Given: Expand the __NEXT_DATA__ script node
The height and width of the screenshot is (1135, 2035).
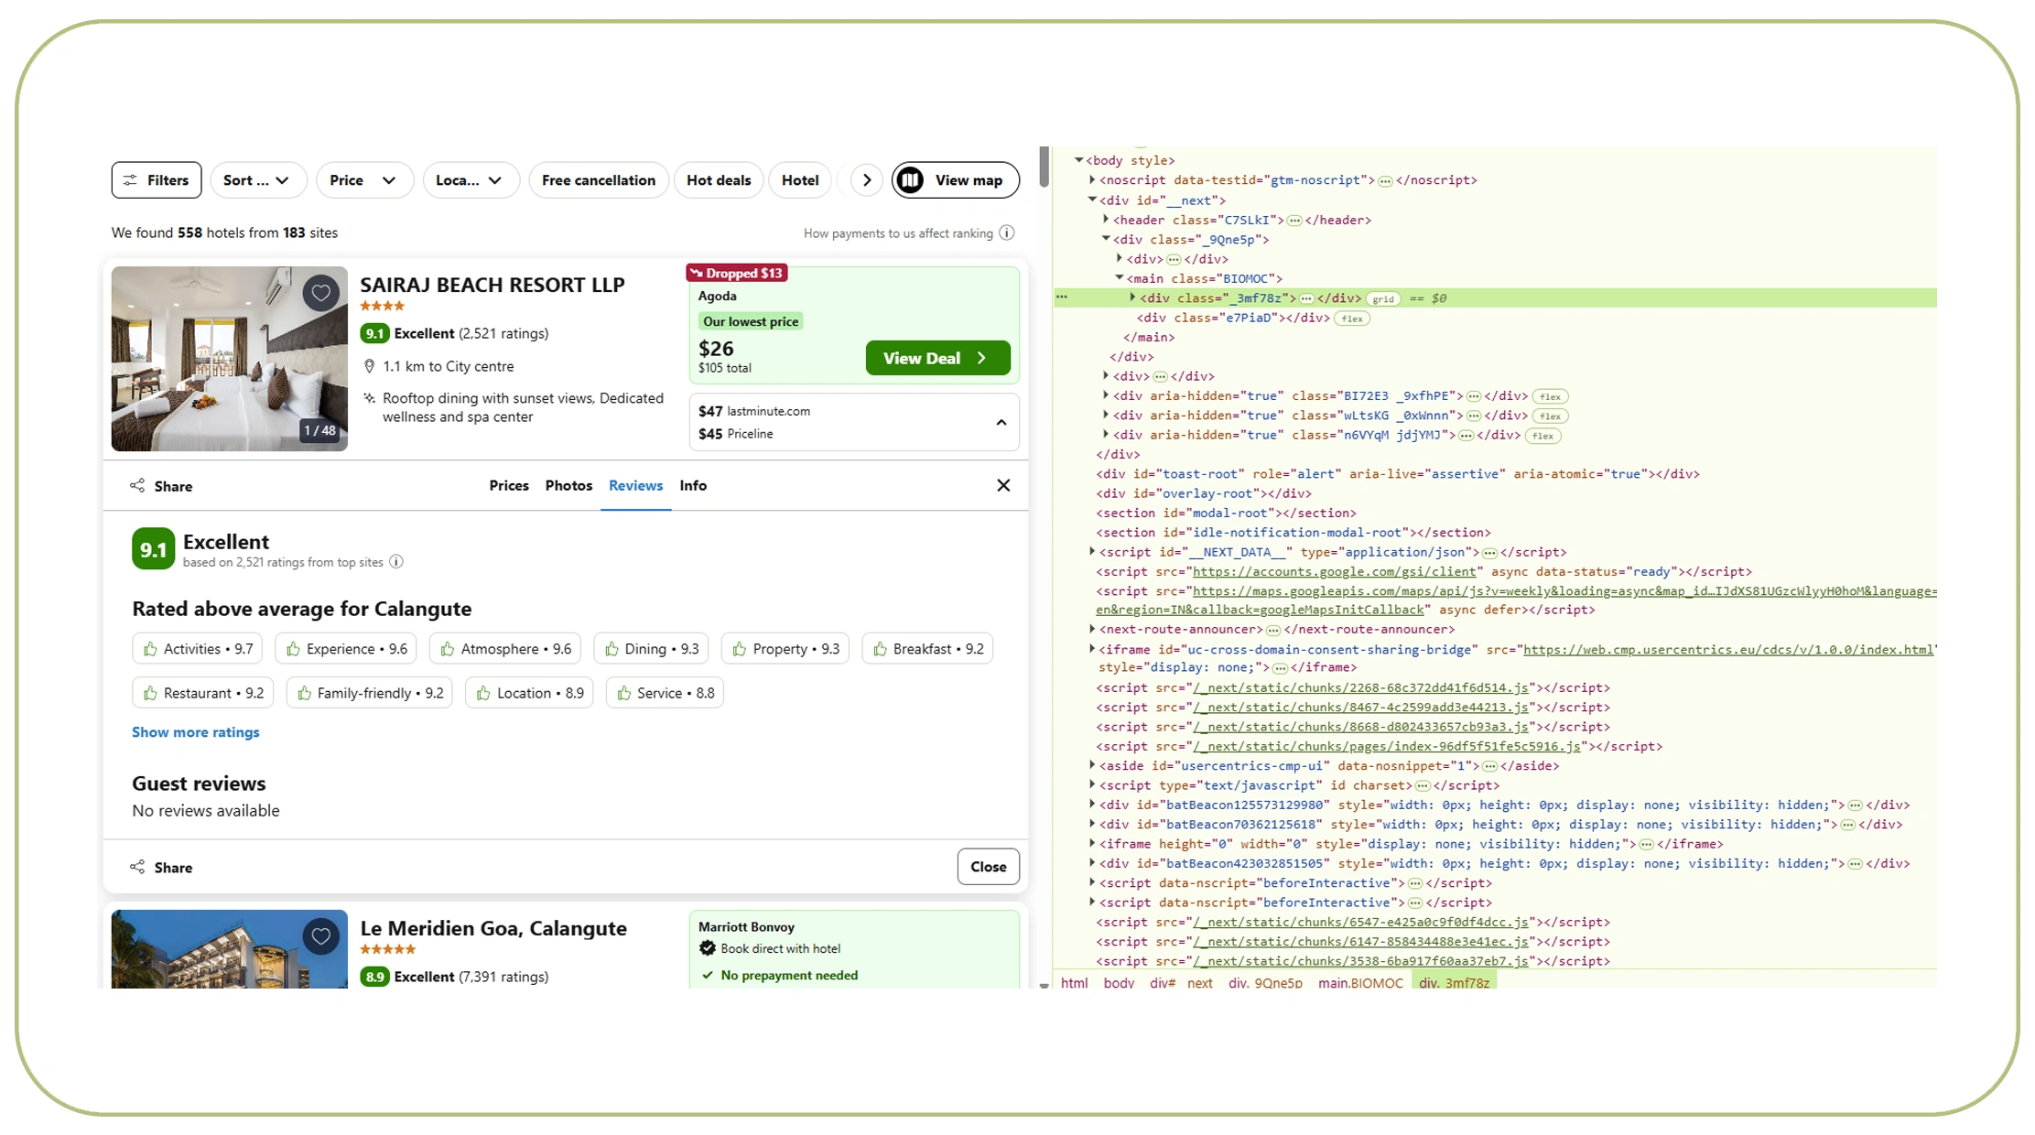Looking at the screenshot, I should coord(1092,552).
